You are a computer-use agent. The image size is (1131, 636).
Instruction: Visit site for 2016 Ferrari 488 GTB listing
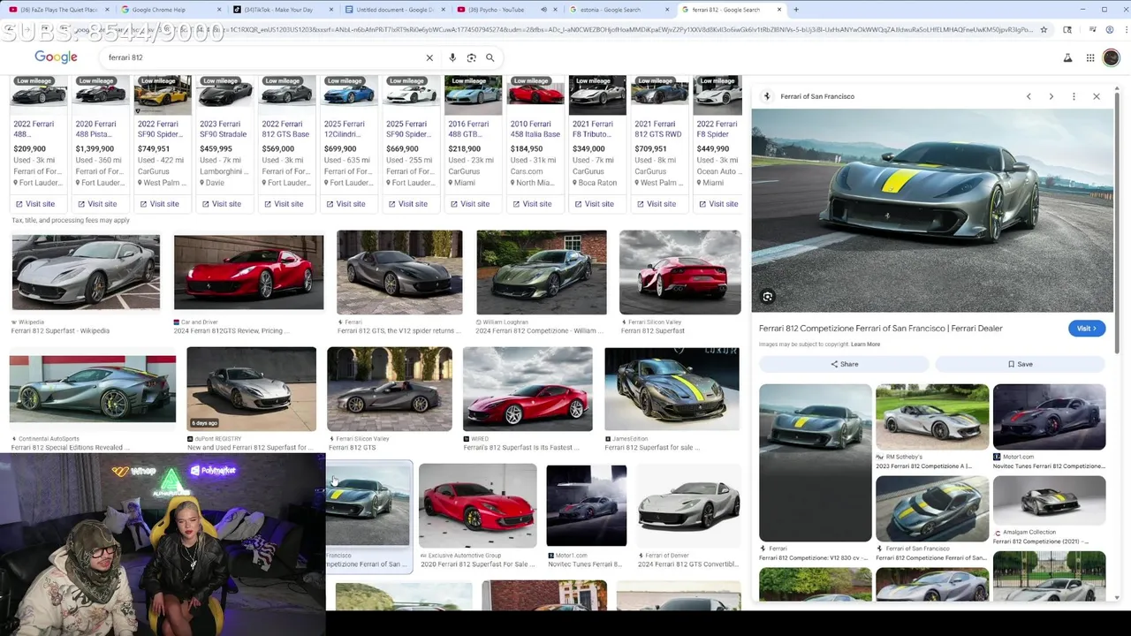pyautogui.click(x=469, y=204)
